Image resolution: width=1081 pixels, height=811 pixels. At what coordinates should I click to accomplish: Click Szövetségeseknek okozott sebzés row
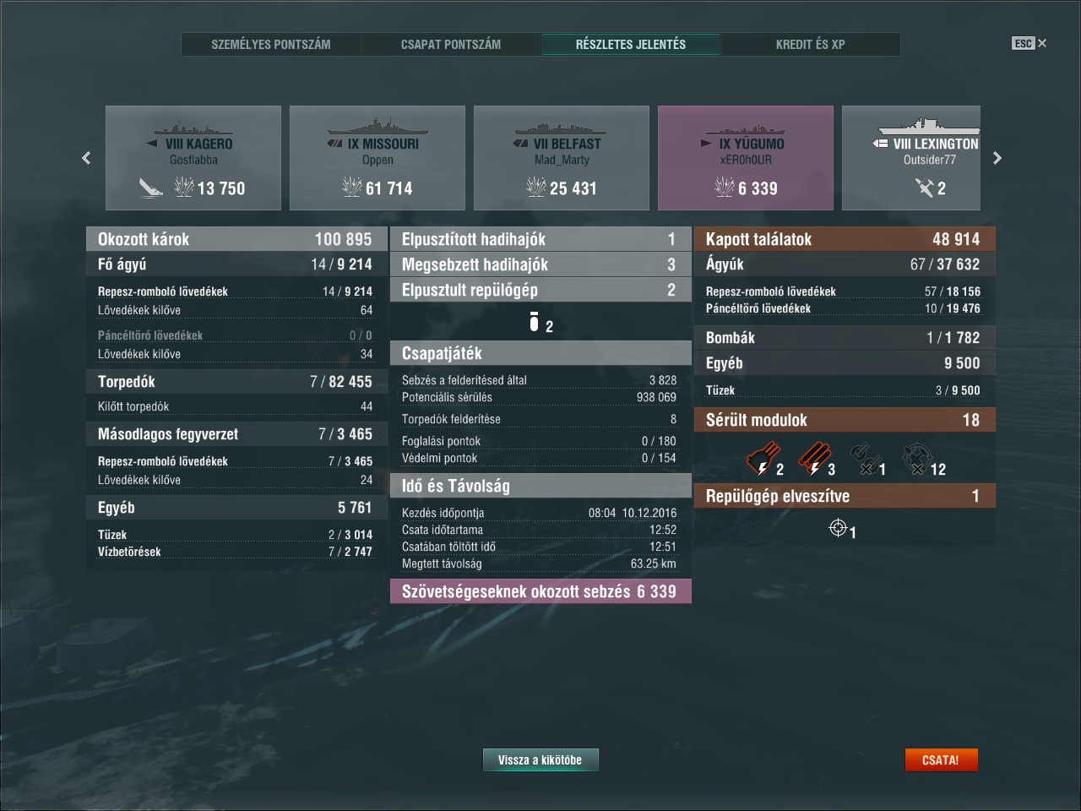coord(540,591)
